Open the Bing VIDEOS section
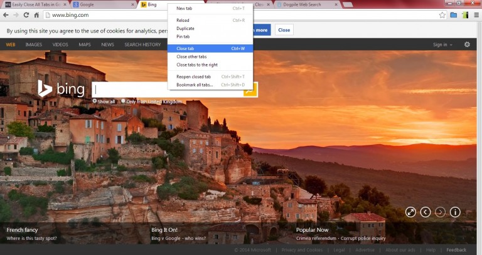This screenshot has height=255, width=482. tap(60, 44)
